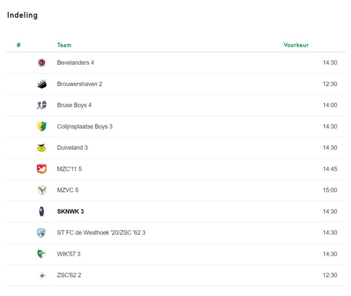Click the ZSC'62 2 small logo

point(42,275)
